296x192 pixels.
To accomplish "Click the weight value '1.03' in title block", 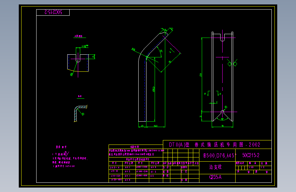I will click(251, 167).
